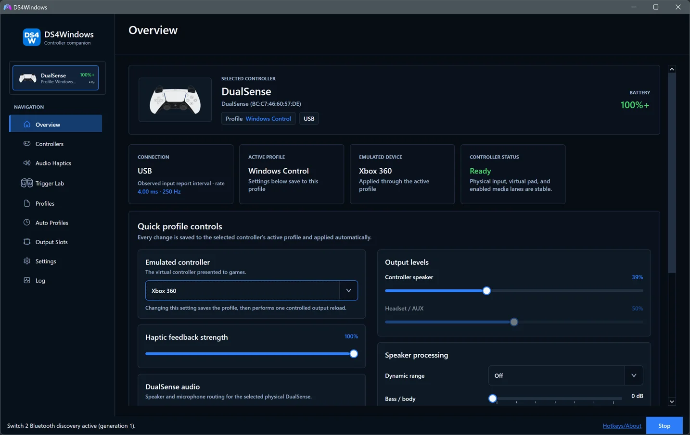Open the Hotkeys/About link
Screen dimensions: 690x435
(622, 426)
